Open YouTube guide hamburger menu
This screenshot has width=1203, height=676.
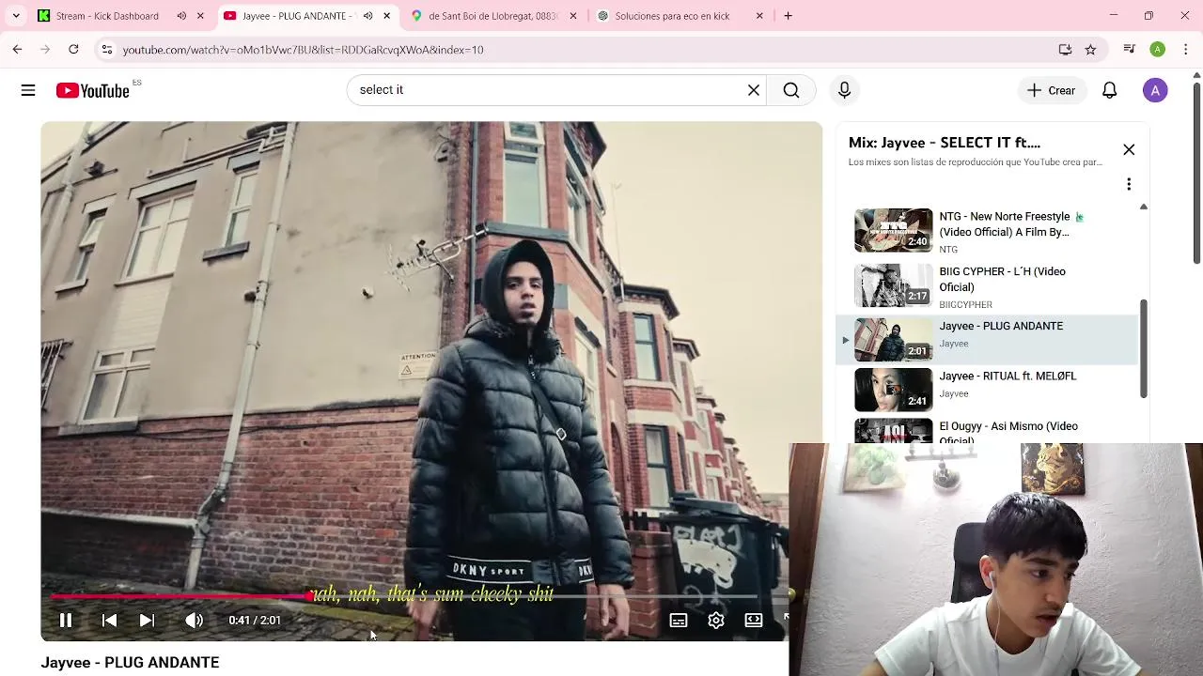point(28,90)
